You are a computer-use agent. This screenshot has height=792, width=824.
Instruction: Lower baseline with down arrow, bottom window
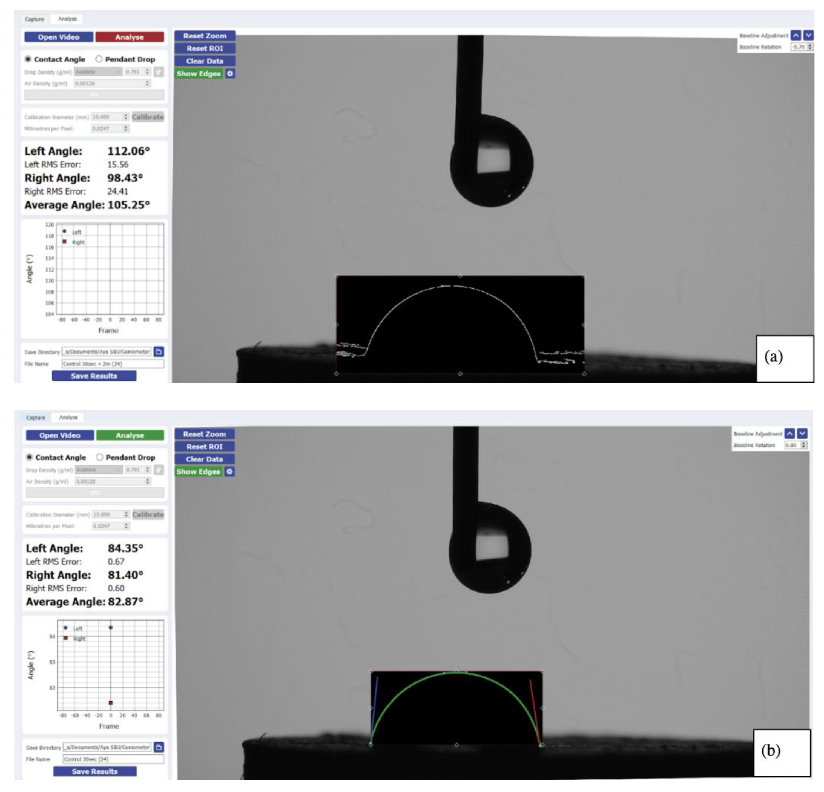[x=803, y=433]
